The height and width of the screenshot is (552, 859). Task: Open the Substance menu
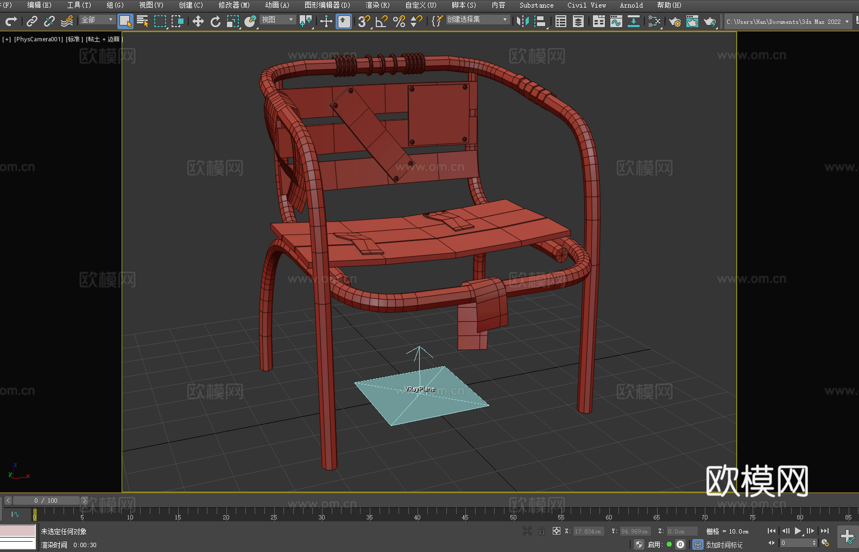point(536,5)
